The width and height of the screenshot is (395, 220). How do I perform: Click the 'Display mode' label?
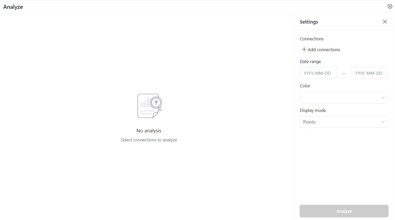coord(313,110)
